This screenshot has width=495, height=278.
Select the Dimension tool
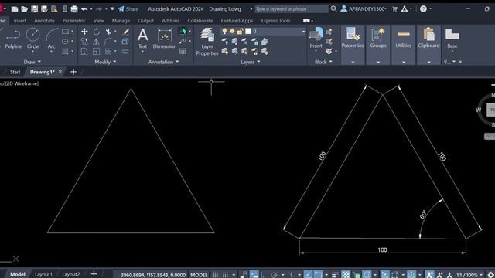(165, 39)
